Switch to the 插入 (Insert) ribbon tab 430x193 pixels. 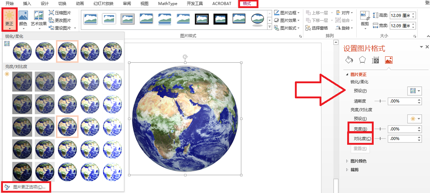coord(27,4)
